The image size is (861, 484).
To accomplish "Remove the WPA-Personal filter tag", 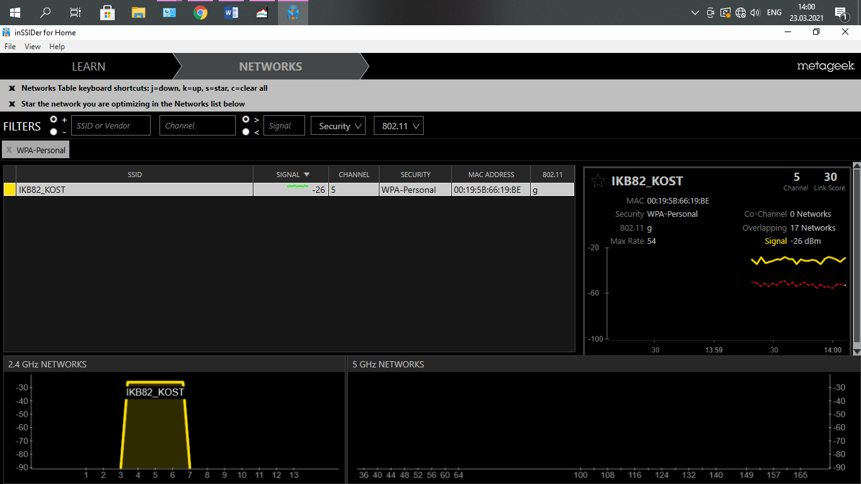I will [x=9, y=150].
